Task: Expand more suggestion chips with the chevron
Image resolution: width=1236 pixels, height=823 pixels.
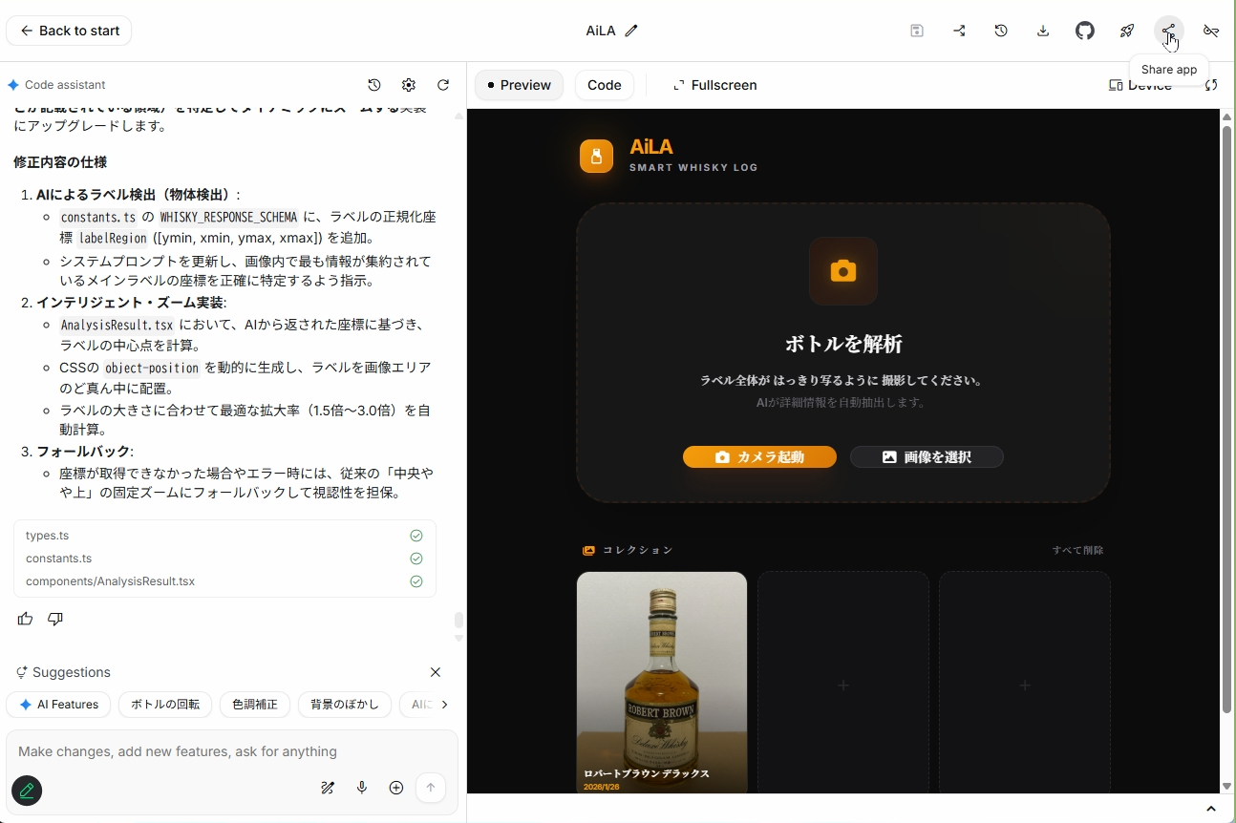Action: click(443, 705)
